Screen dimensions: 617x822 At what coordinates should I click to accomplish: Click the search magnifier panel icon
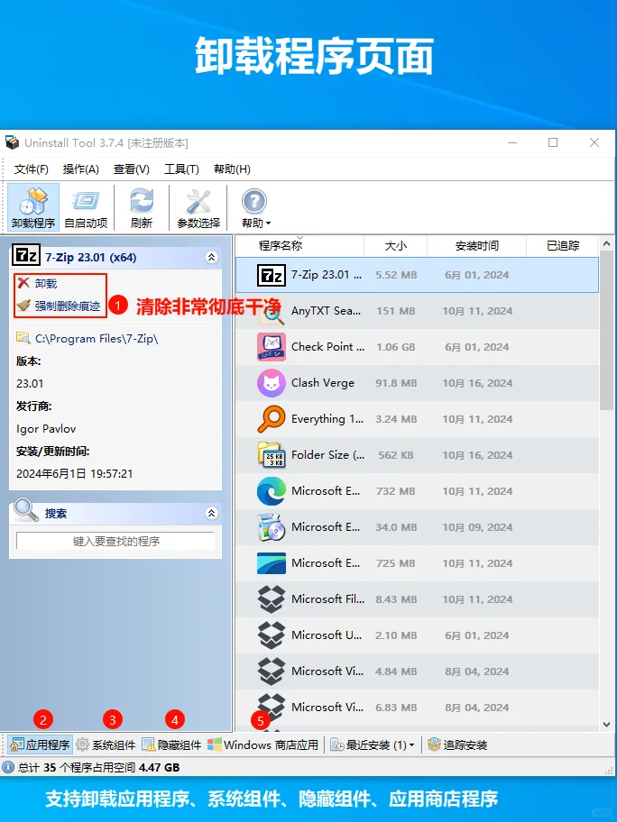(25, 511)
